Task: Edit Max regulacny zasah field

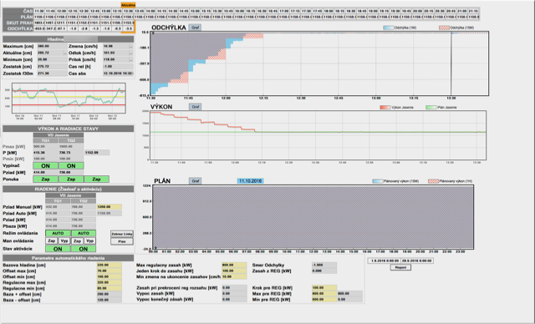Action: pos(234,265)
